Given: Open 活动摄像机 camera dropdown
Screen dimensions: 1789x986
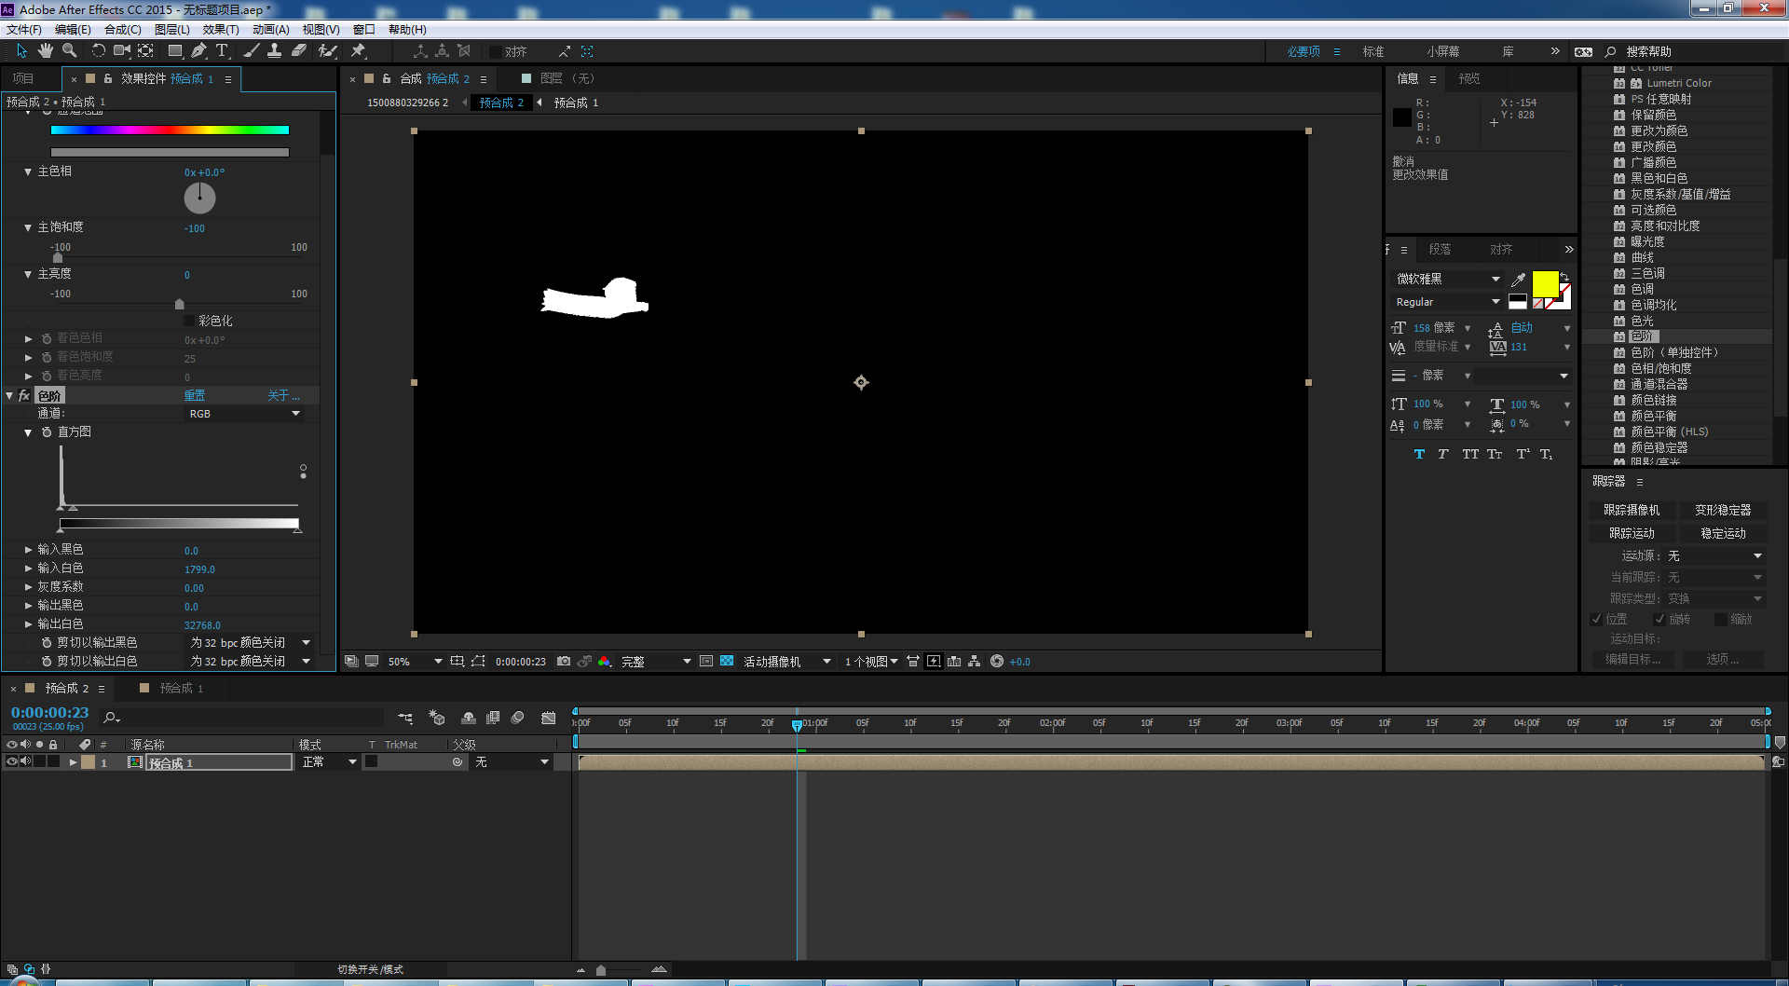Looking at the screenshot, I should (786, 662).
